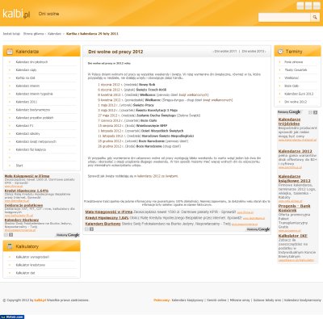Click the kalbi.pl logo
Screen dimensions: 323x319
(x=16, y=14)
